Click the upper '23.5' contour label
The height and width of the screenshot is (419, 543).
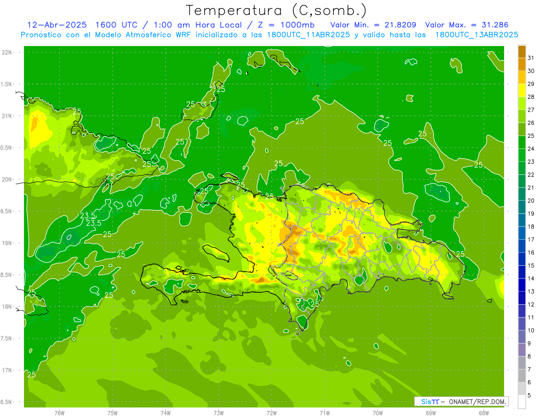tap(87, 216)
